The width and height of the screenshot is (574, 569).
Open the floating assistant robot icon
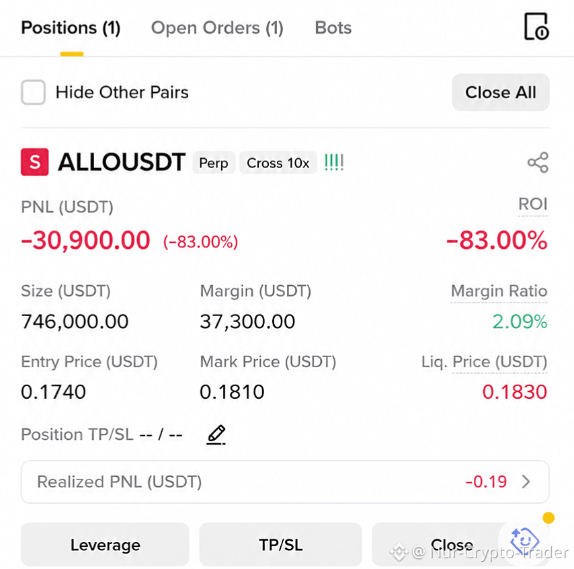[x=524, y=541]
